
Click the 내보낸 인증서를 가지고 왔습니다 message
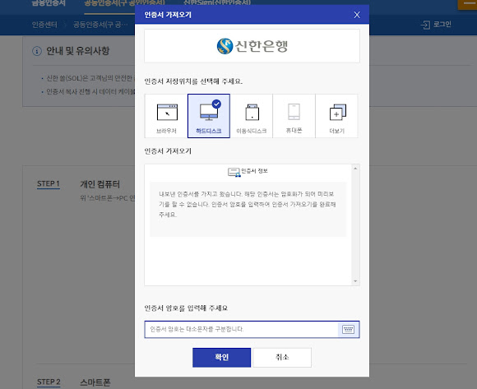(247, 204)
